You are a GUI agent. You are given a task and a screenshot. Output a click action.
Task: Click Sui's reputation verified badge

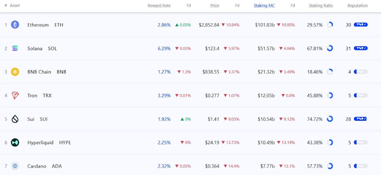(x=361, y=119)
